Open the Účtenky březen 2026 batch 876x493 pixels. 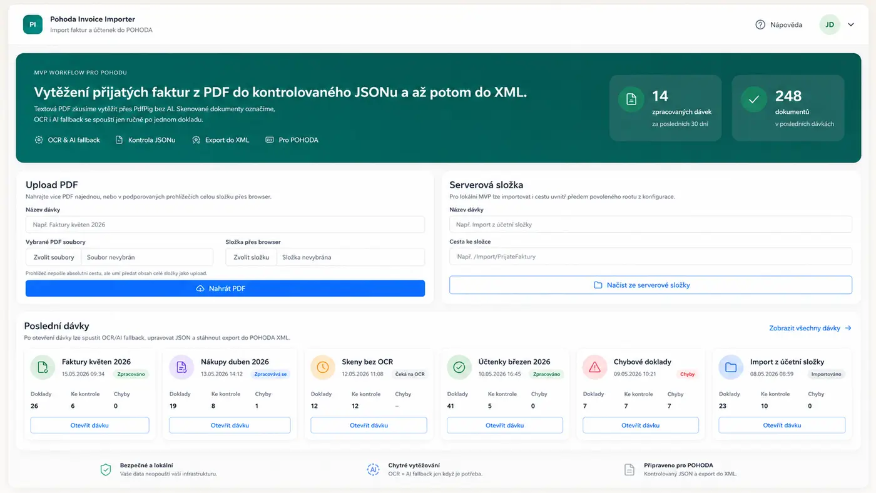(x=505, y=425)
